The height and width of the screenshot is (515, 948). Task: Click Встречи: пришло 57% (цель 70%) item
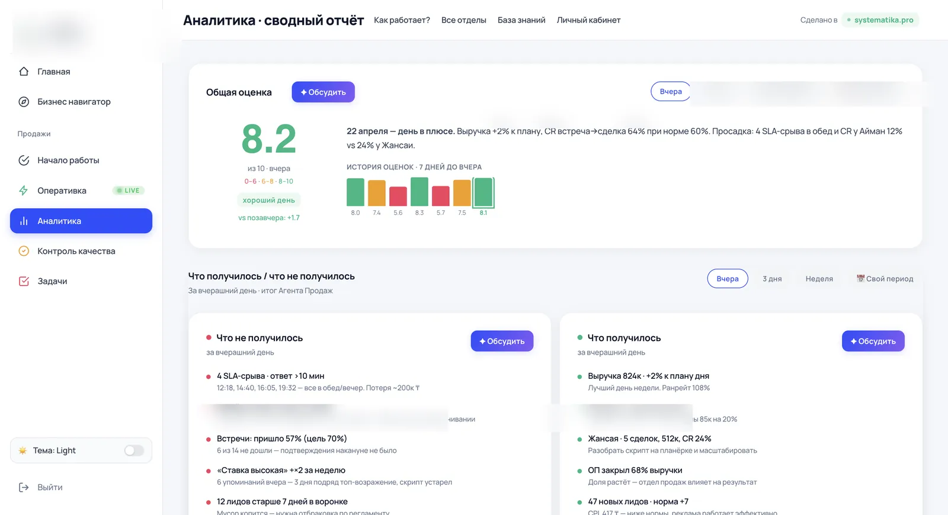(x=281, y=439)
